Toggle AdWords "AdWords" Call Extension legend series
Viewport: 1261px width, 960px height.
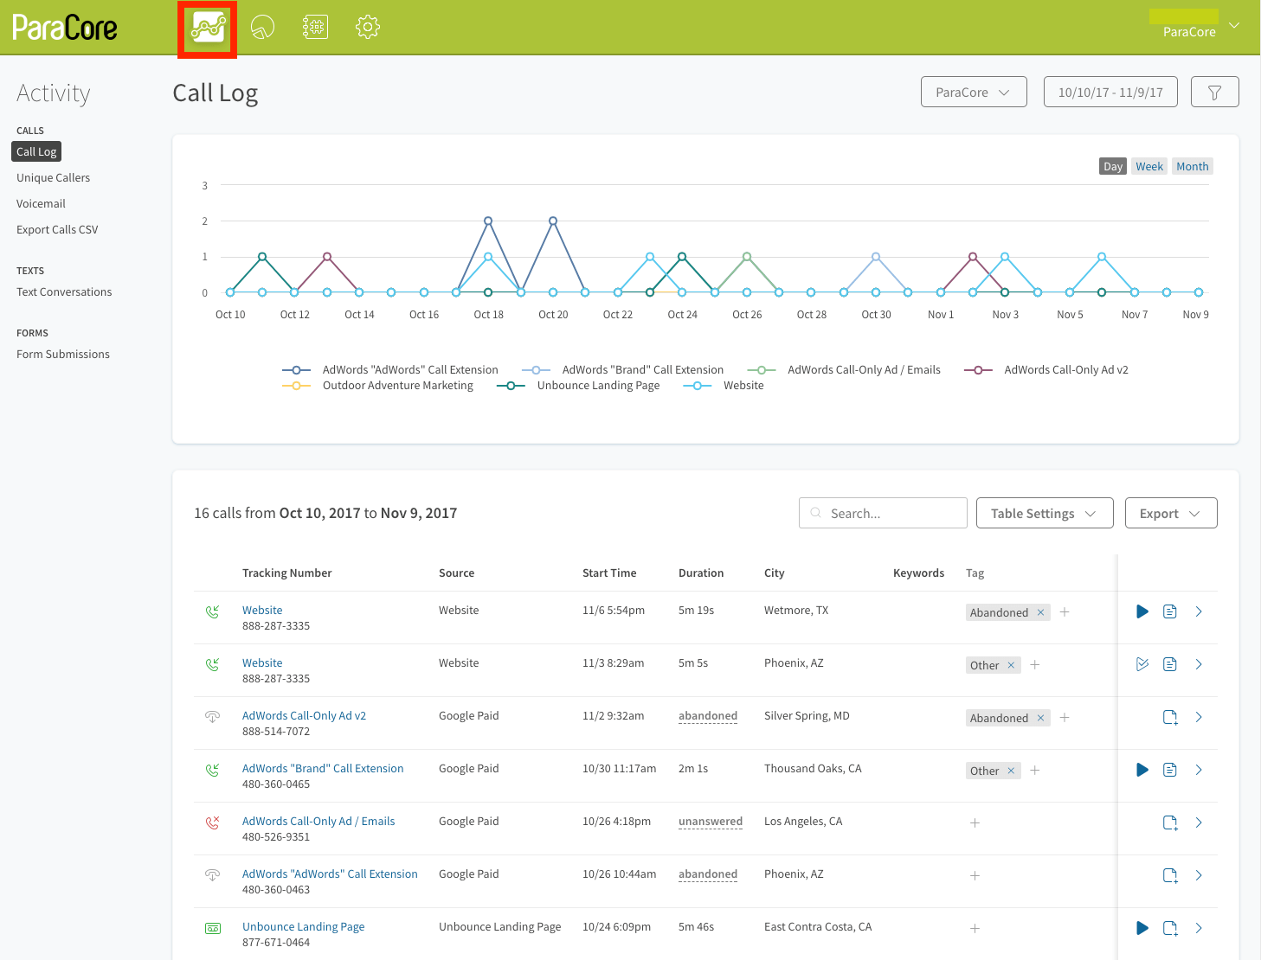tap(390, 369)
